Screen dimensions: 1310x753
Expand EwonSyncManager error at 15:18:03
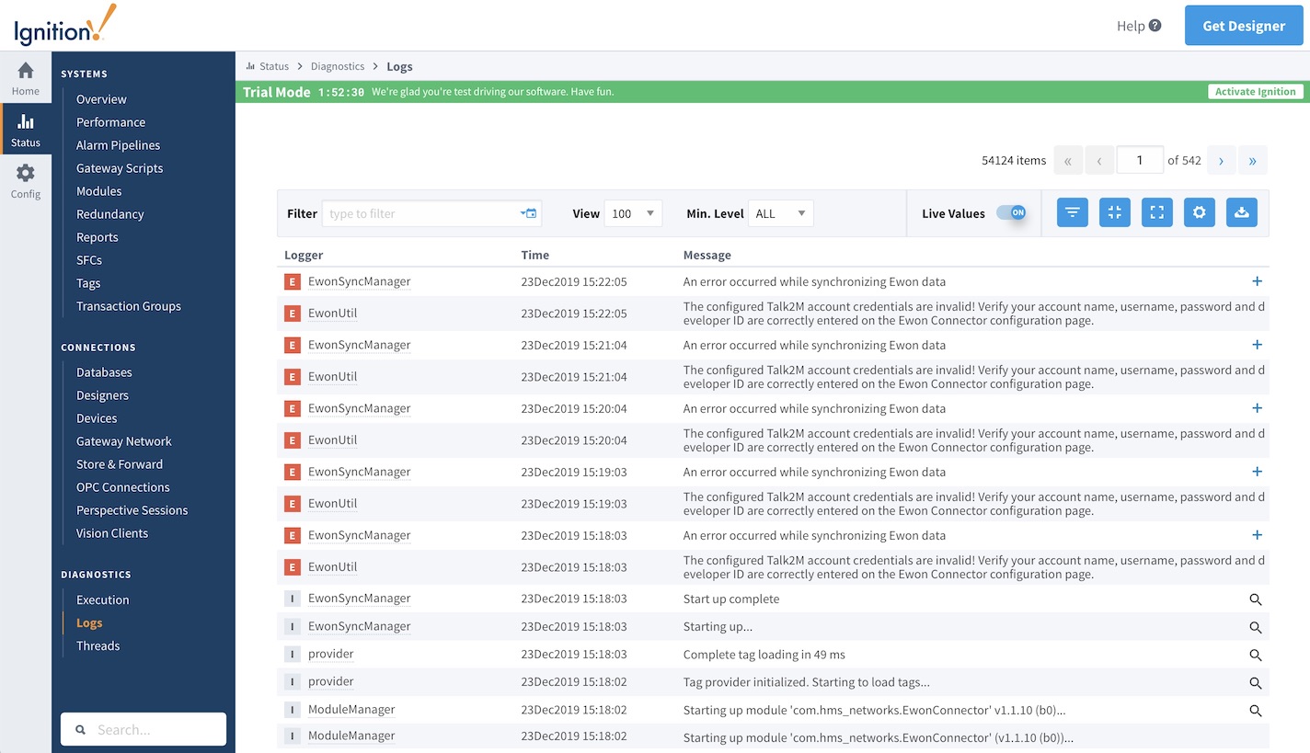[1257, 535]
